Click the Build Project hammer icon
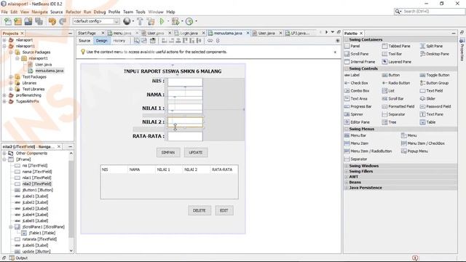This screenshot has width=466, height=262. coord(140,21)
